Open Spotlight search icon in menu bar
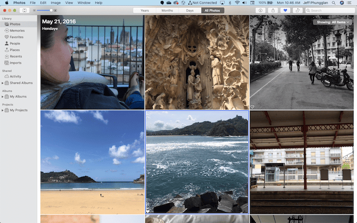 click(334, 3)
